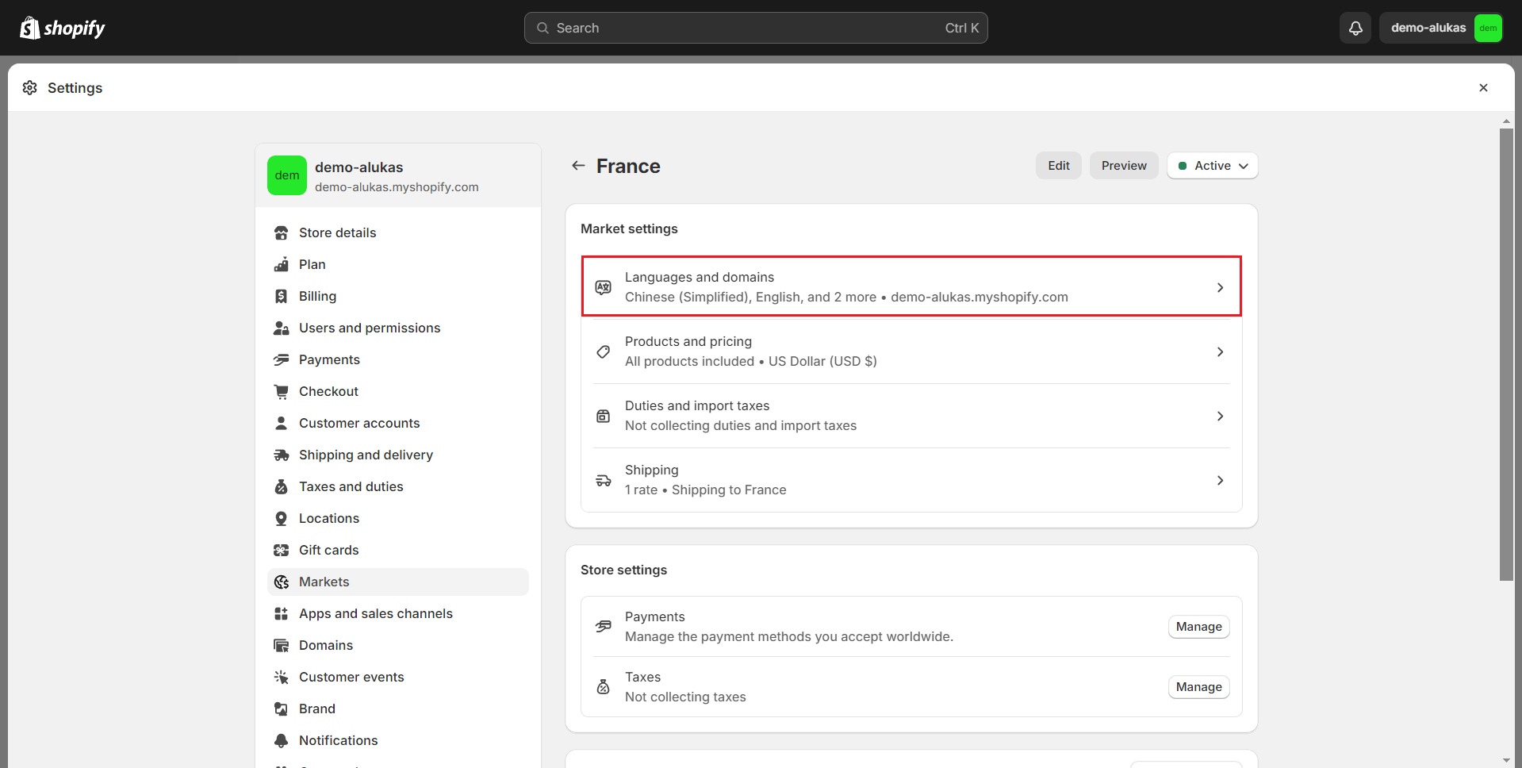Select Domains in the settings sidebar
Image resolution: width=1522 pixels, height=768 pixels.
325,645
